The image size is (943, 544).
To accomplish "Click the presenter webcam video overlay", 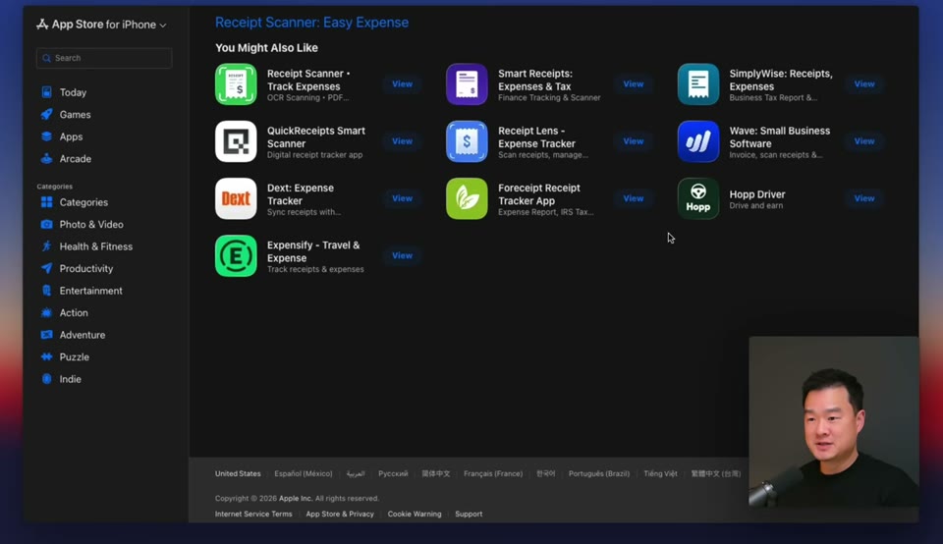I will click(834, 421).
